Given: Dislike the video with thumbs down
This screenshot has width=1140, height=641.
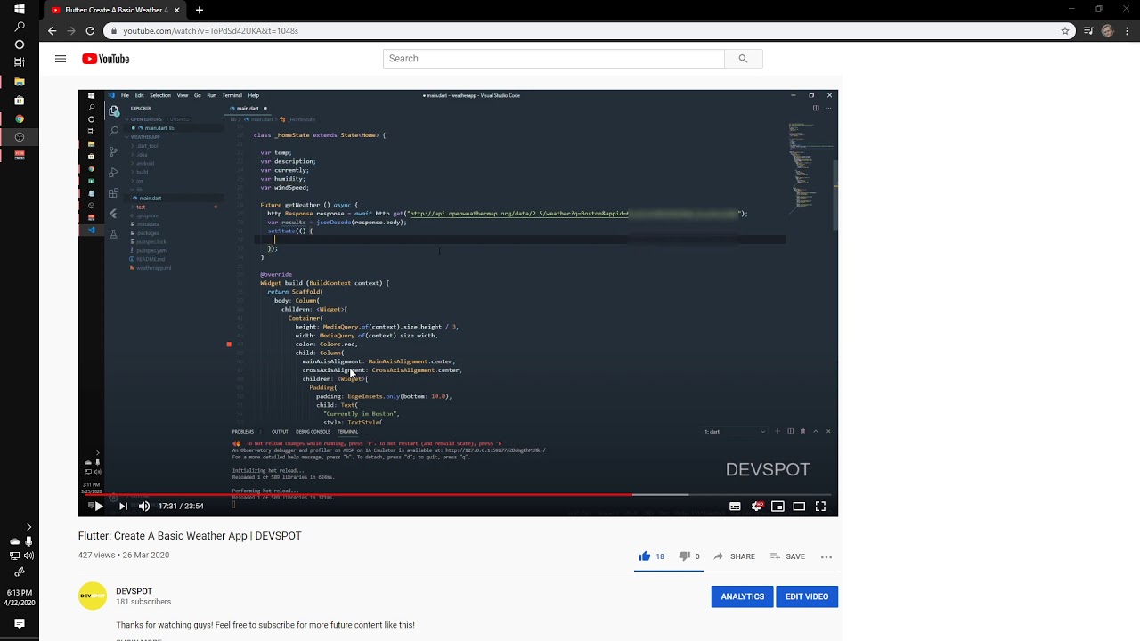Looking at the screenshot, I should point(684,556).
